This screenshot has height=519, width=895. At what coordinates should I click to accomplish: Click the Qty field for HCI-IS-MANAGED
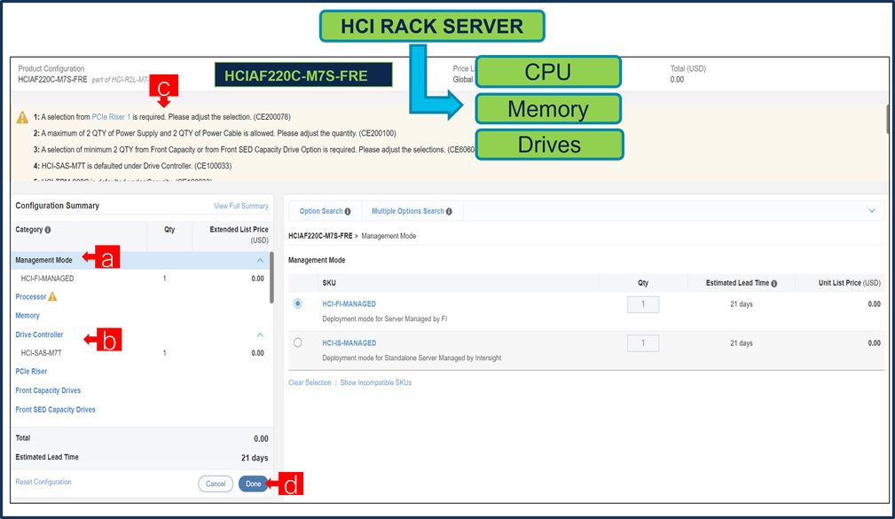point(643,343)
